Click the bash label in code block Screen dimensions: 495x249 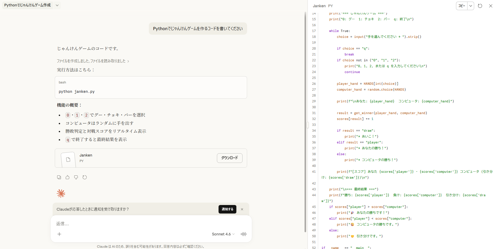(x=62, y=82)
